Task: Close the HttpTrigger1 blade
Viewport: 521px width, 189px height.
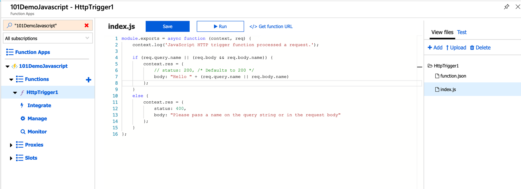Action: [518, 7]
